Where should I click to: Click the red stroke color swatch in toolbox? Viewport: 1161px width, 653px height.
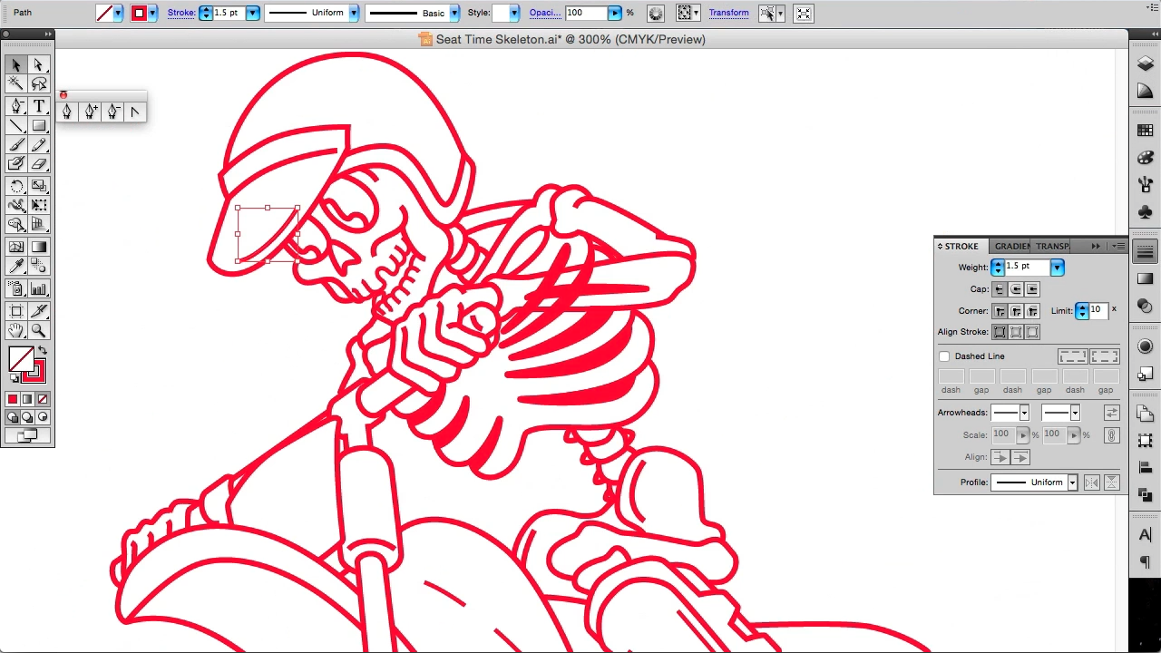(34, 371)
